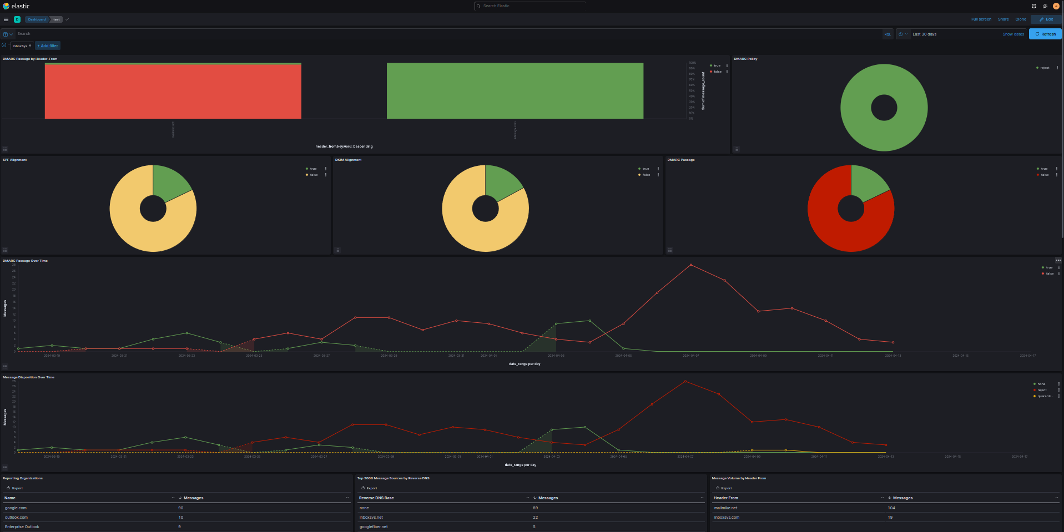Click the red bar in Header-From chart
The width and height of the screenshot is (1064, 532).
173,92
